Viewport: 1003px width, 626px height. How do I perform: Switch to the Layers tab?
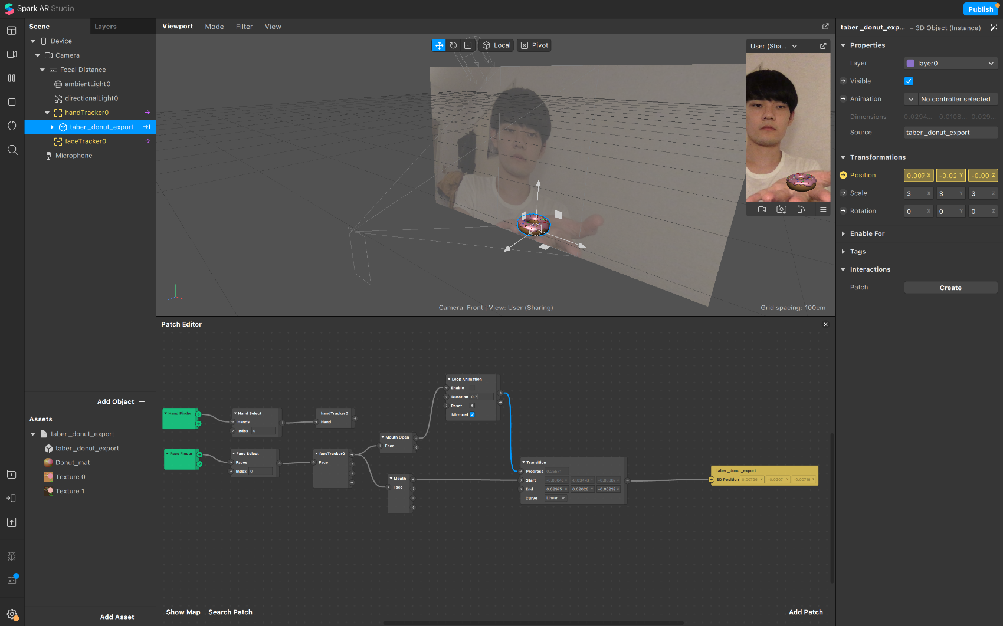(x=106, y=27)
